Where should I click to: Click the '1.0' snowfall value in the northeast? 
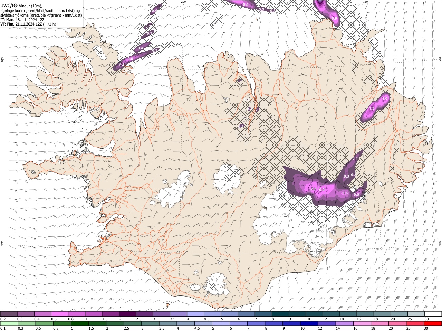[385, 99]
